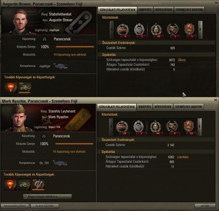Viewport: 219px width, 211px height.
Task: Click Augustin Brauer's camouflage tank skill icon
Action: 25,87
